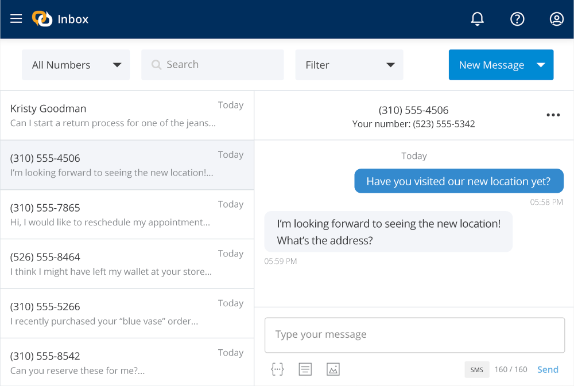Send the message with Send link
This screenshot has height=386, width=574.
pos(548,370)
